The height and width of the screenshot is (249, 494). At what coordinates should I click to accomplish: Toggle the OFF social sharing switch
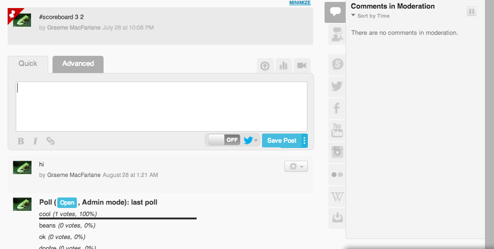(224, 140)
